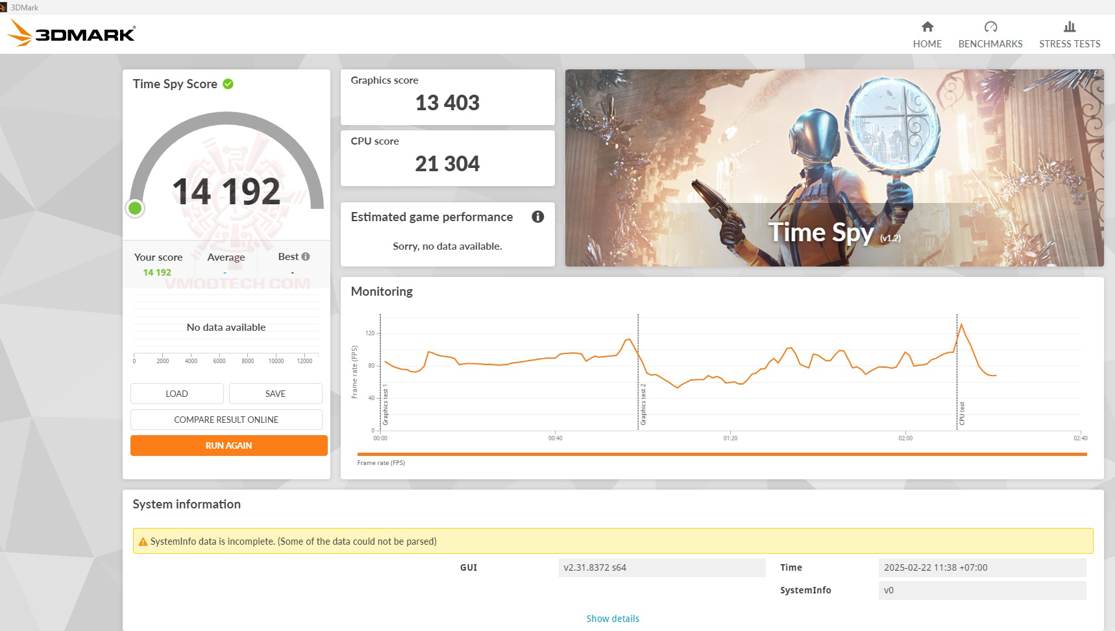The image size is (1115, 631).
Task: Click the SAVE button
Action: point(275,394)
